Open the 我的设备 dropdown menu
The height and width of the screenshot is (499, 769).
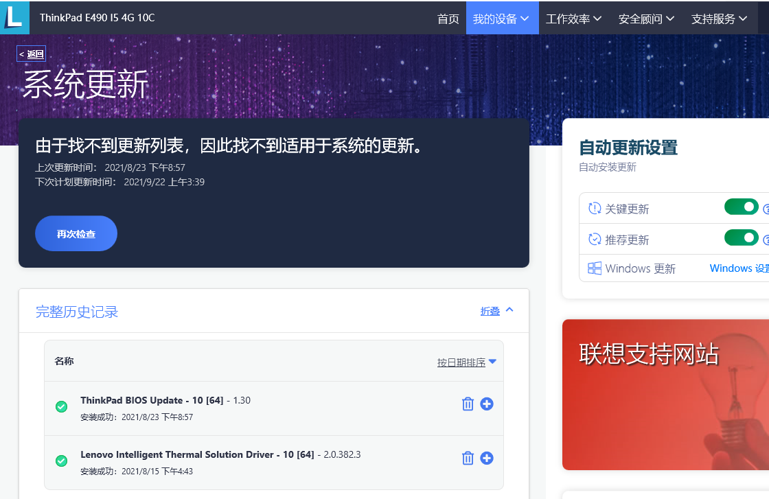pos(502,19)
